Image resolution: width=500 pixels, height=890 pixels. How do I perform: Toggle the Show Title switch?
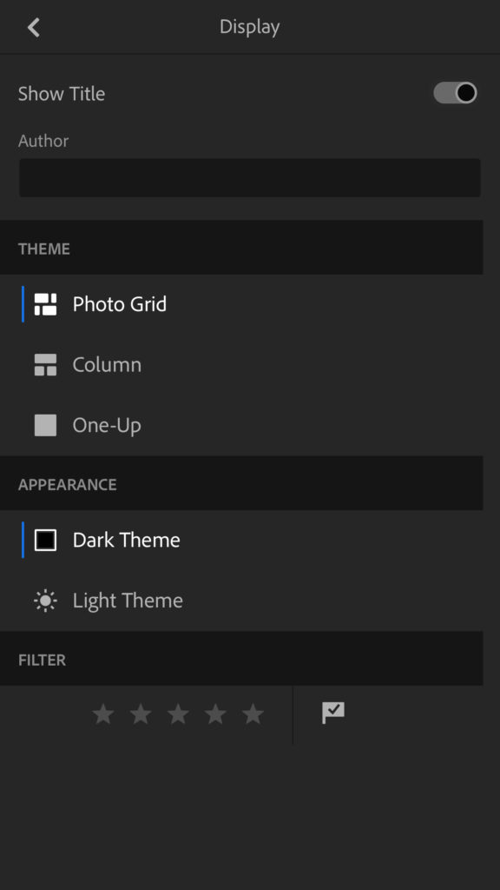click(x=455, y=93)
